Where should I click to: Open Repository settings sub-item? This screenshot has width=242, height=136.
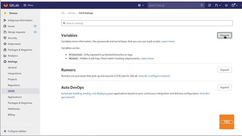click(x=14, y=85)
